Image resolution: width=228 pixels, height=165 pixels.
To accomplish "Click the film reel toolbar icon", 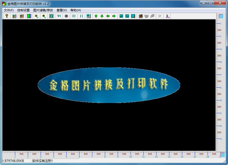I will point(66,16).
